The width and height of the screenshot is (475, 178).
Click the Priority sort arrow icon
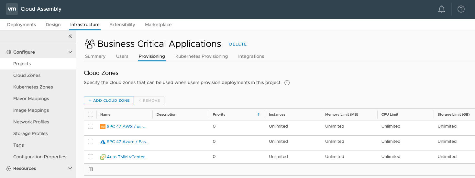point(258,114)
